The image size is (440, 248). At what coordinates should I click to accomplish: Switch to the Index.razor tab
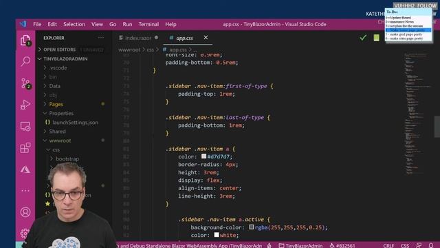[x=138, y=38]
